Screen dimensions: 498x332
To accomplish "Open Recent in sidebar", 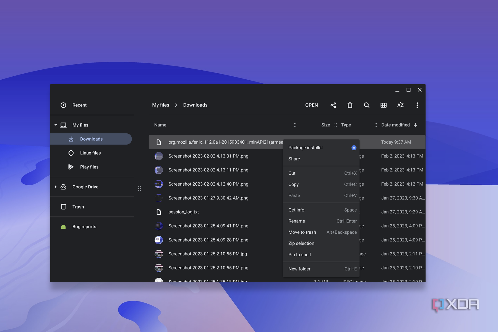I will point(92,105).
